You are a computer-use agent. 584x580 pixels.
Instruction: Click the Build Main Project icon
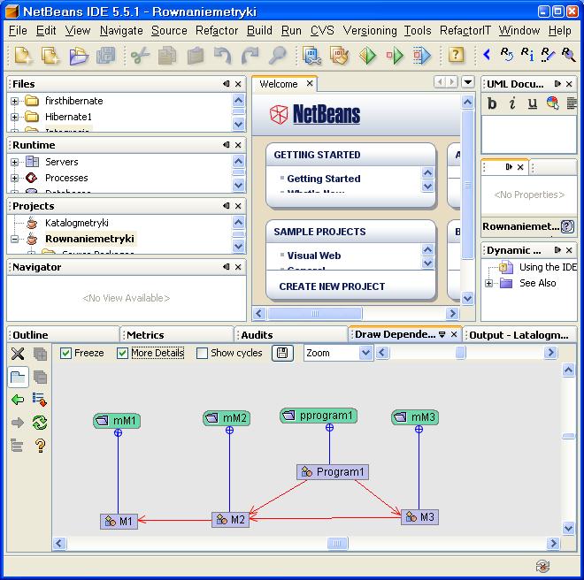(x=311, y=56)
